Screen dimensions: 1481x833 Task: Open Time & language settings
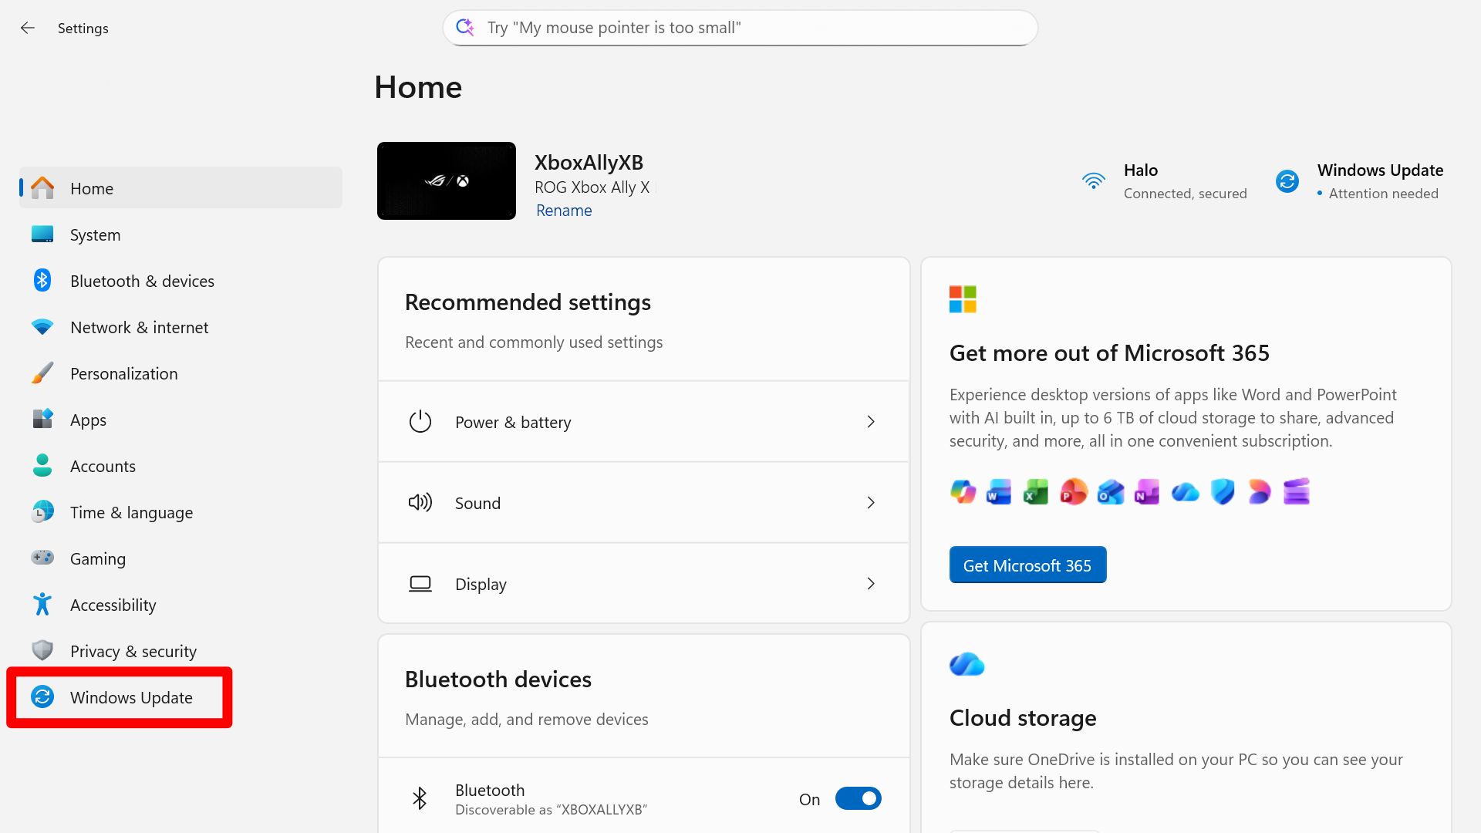click(131, 512)
